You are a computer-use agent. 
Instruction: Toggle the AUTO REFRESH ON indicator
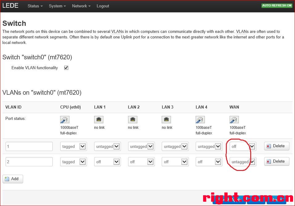(277, 6)
